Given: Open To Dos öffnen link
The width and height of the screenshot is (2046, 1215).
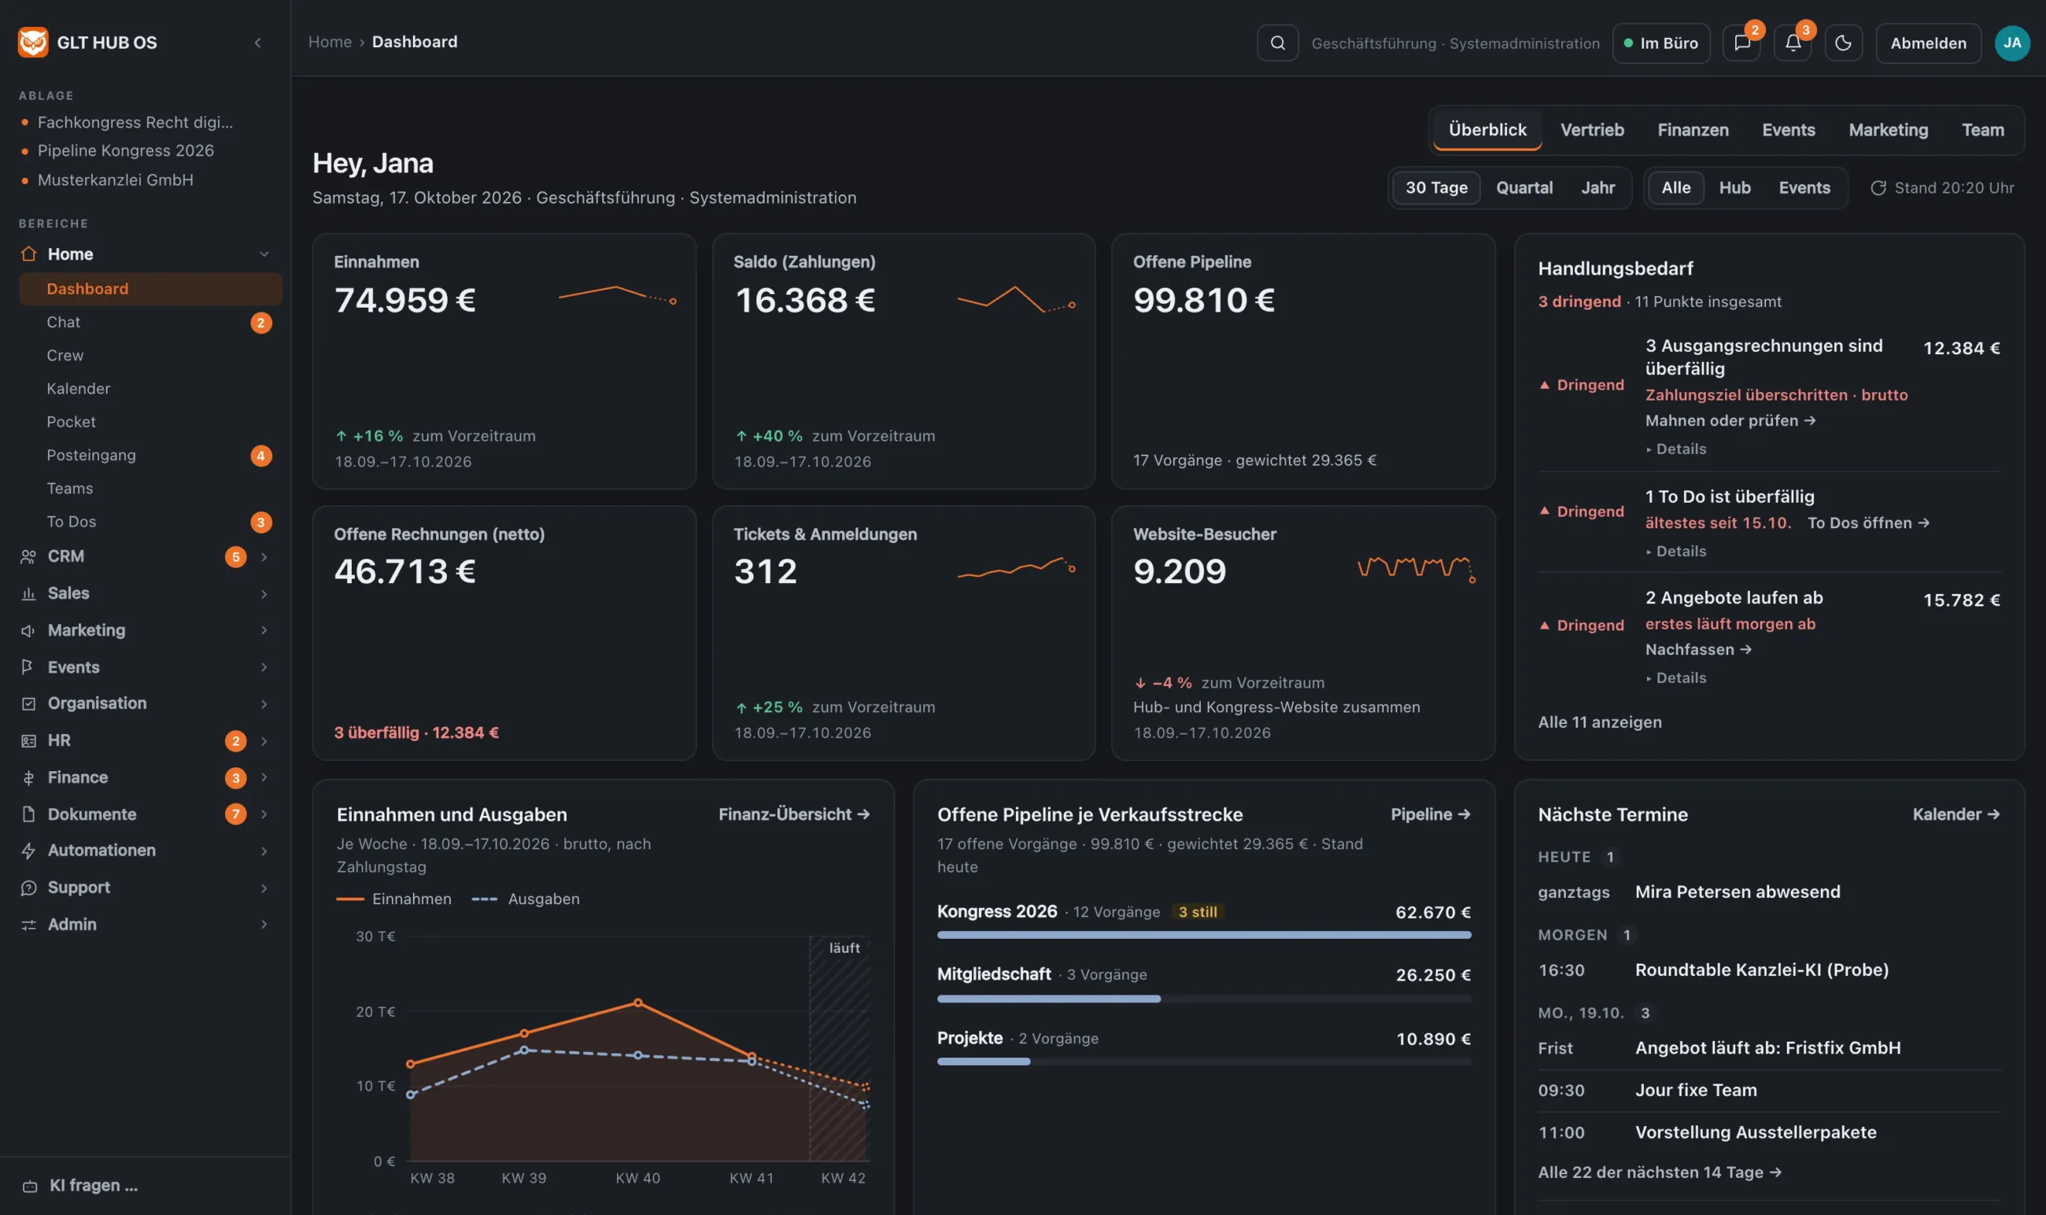Looking at the screenshot, I should click(x=1868, y=523).
